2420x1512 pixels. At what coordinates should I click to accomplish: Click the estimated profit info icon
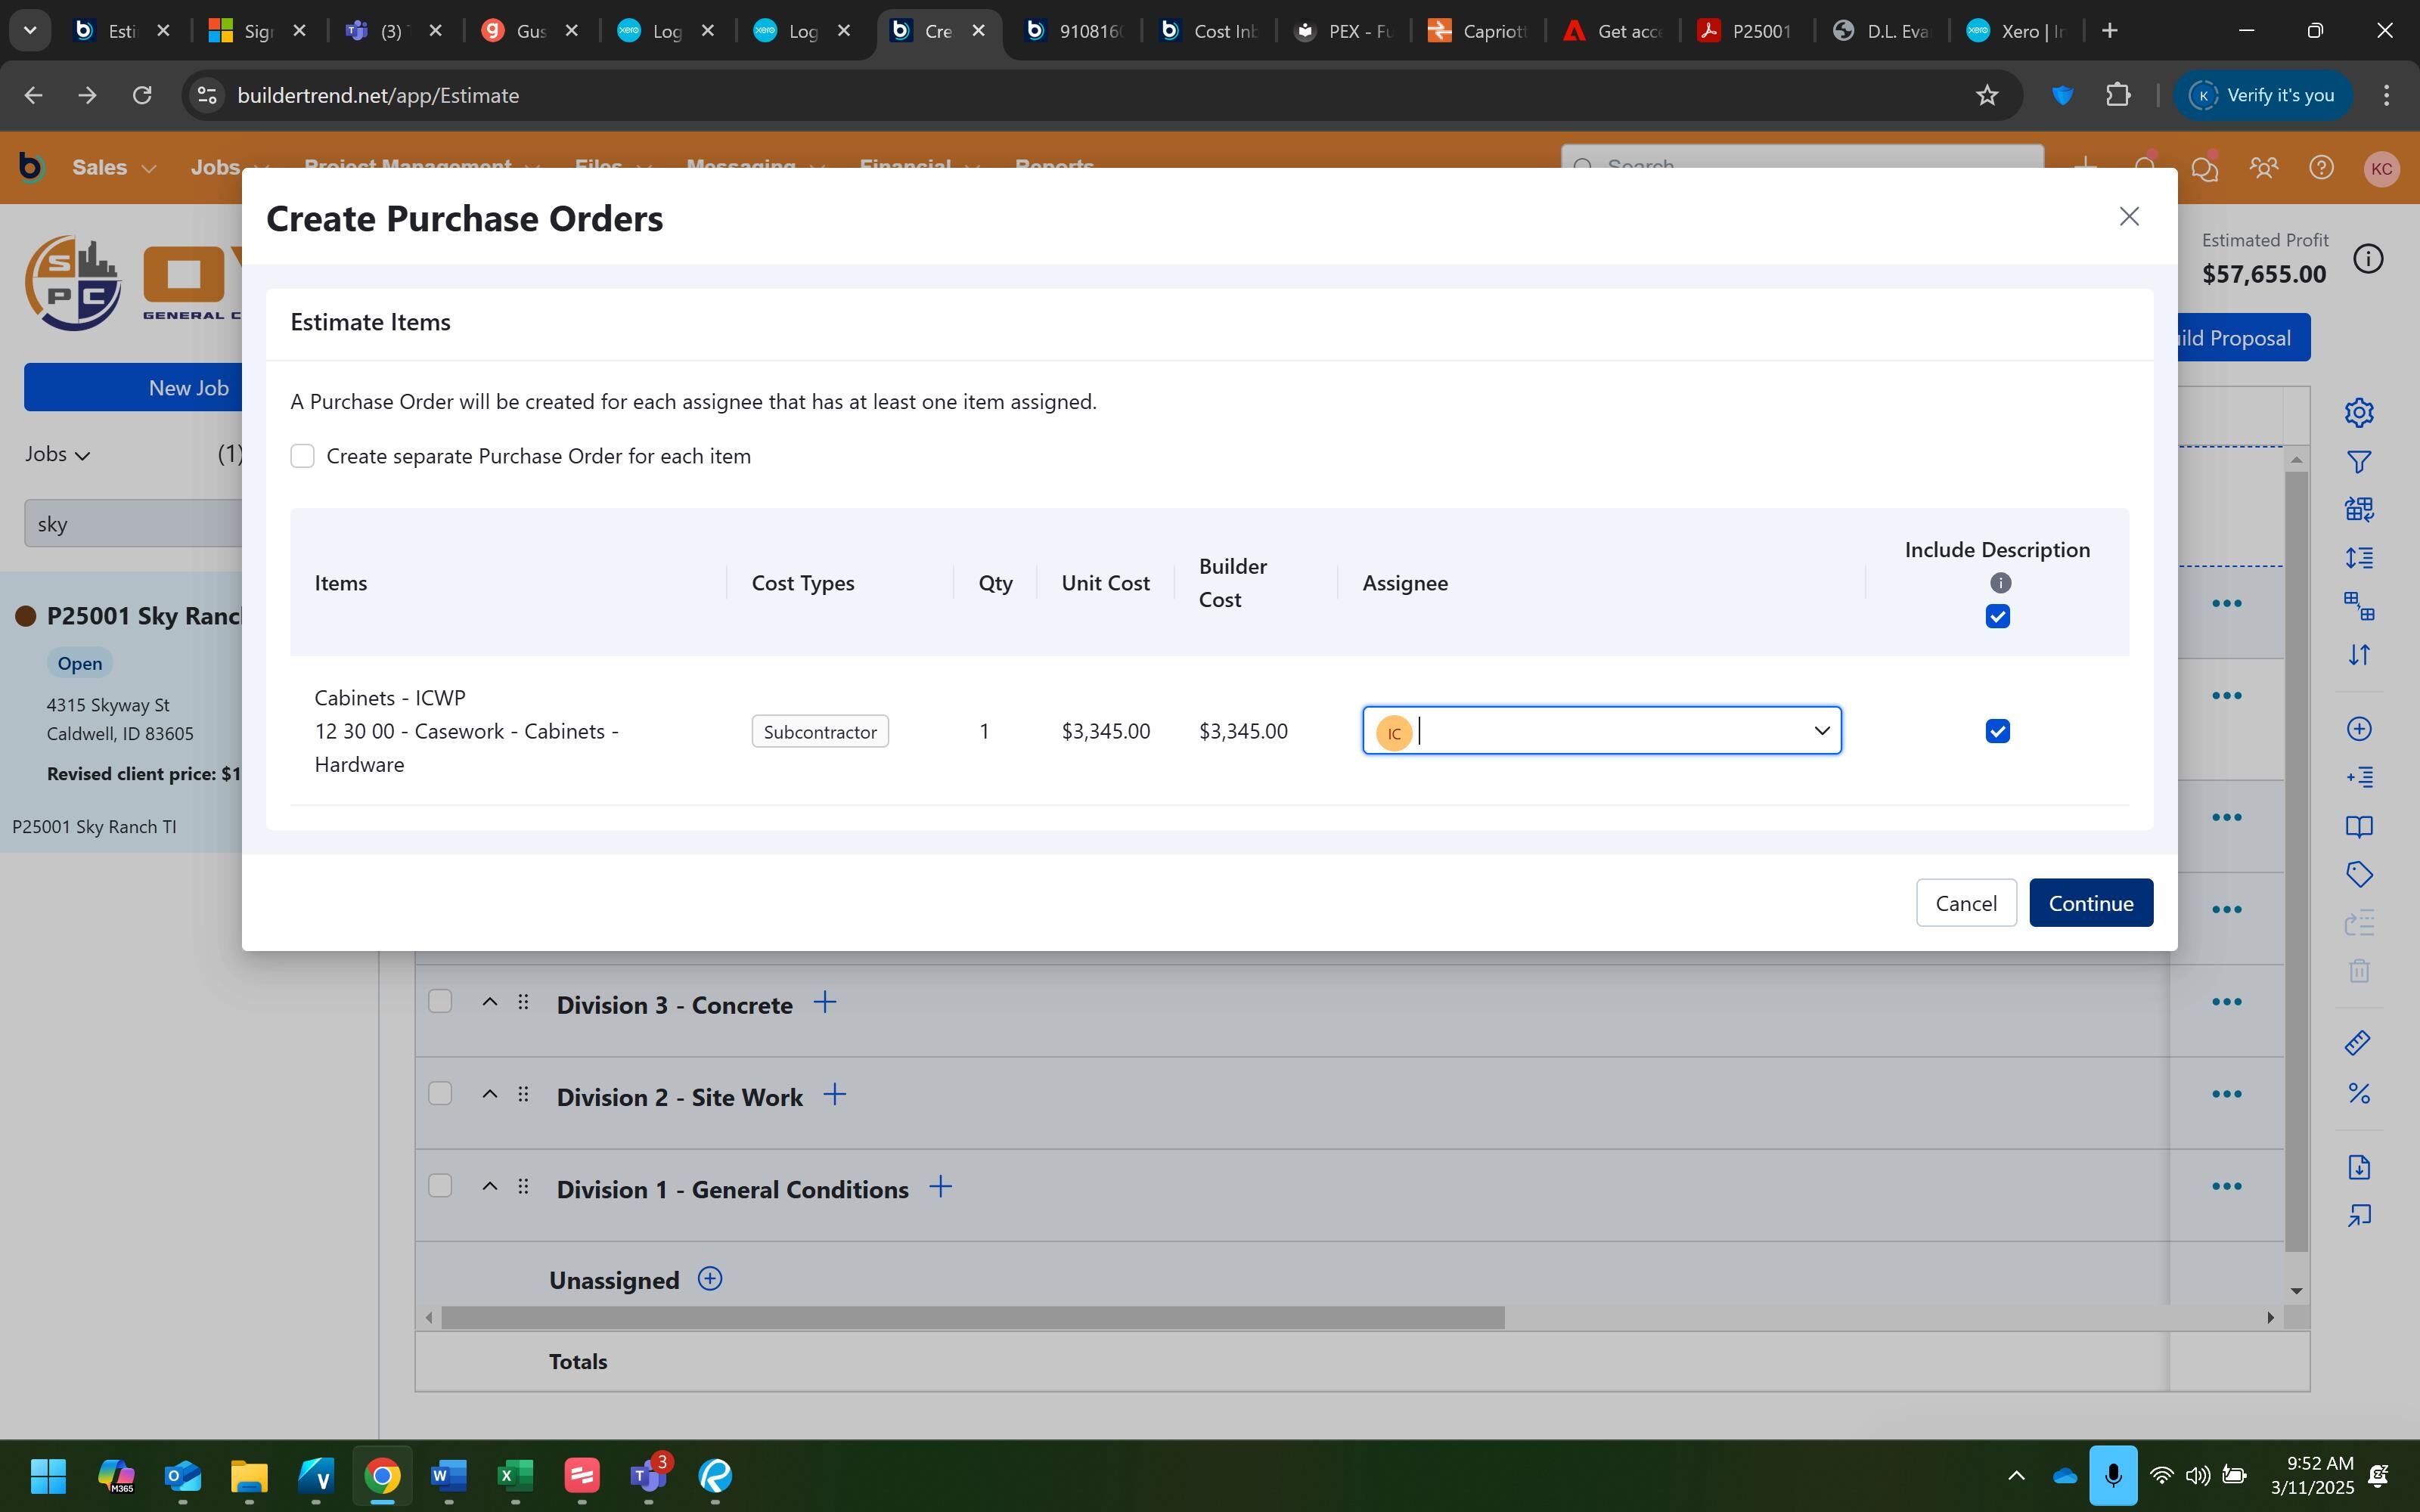(x=2367, y=259)
